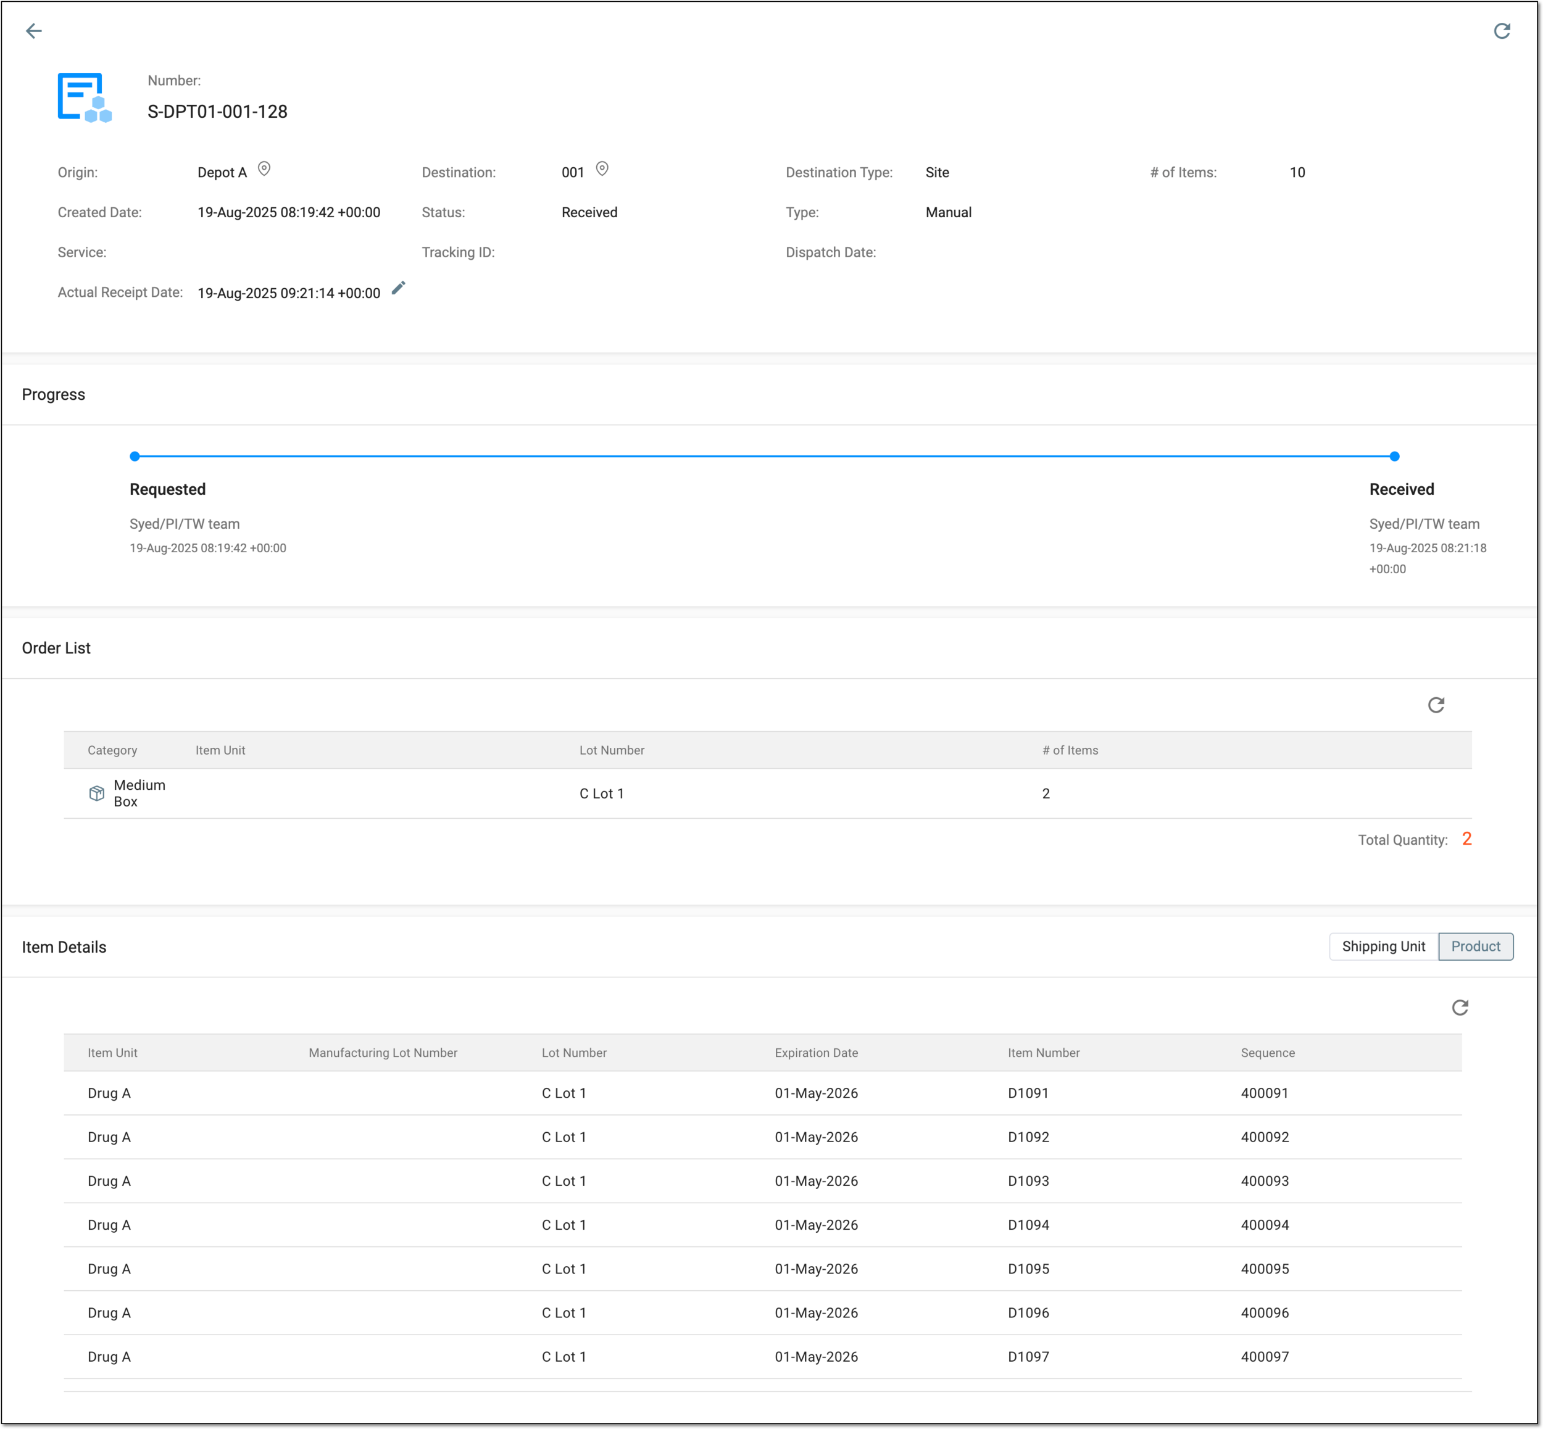This screenshot has height=1429, width=1543.
Task: Select item number D1094
Action: click(1028, 1225)
